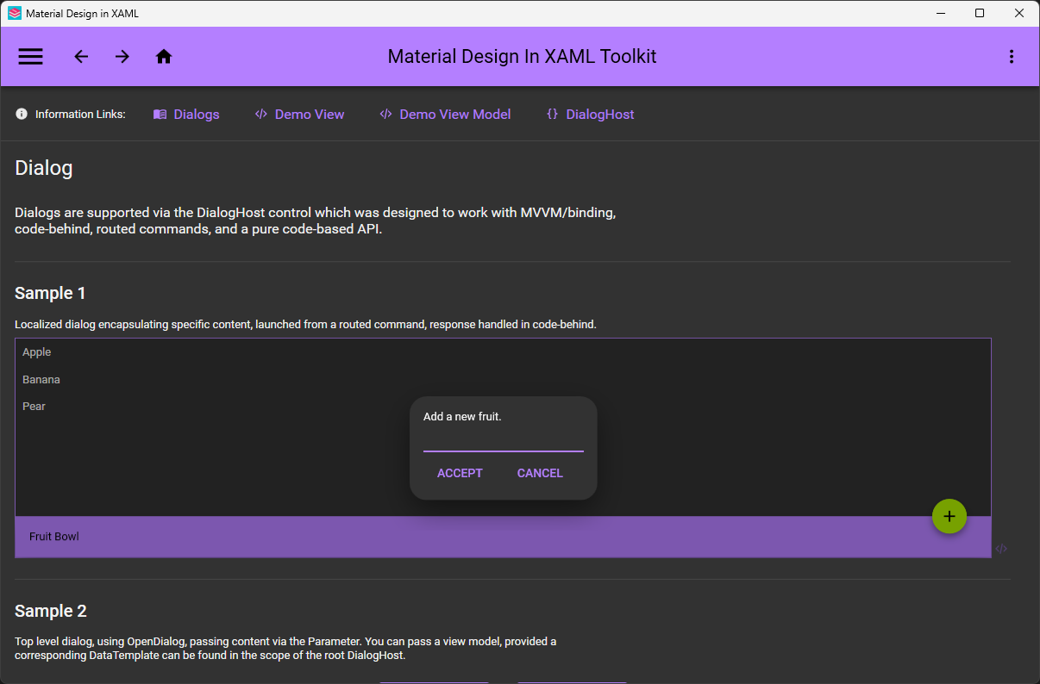Focus the new fruit text field
The image size is (1040, 684).
point(504,440)
